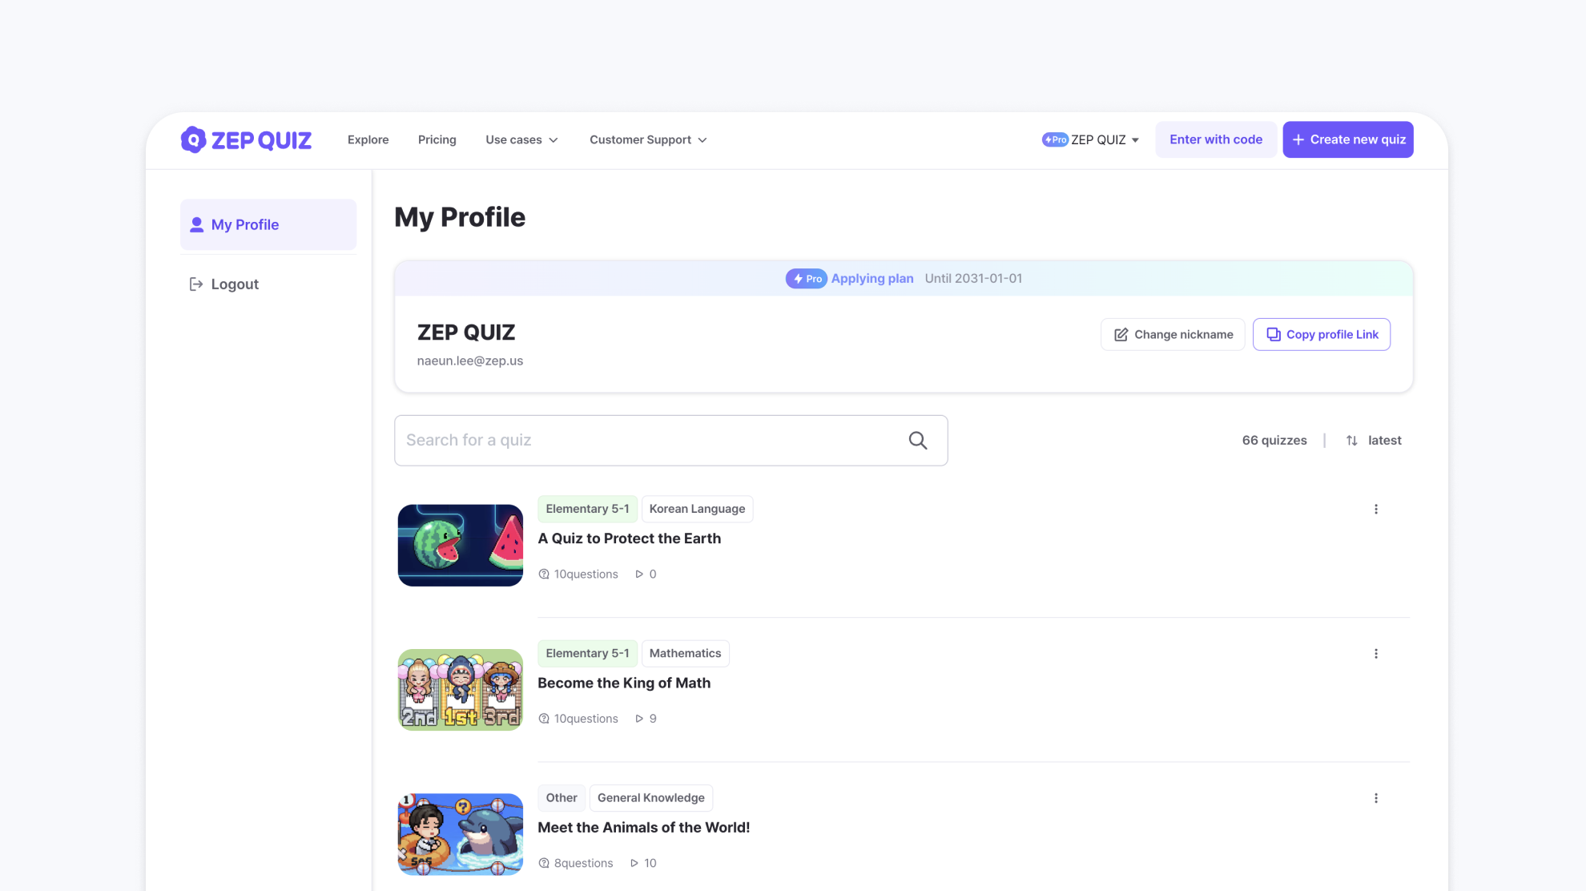Expand the Use cases dropdown

pyautogui.click(x=521, y=139)
